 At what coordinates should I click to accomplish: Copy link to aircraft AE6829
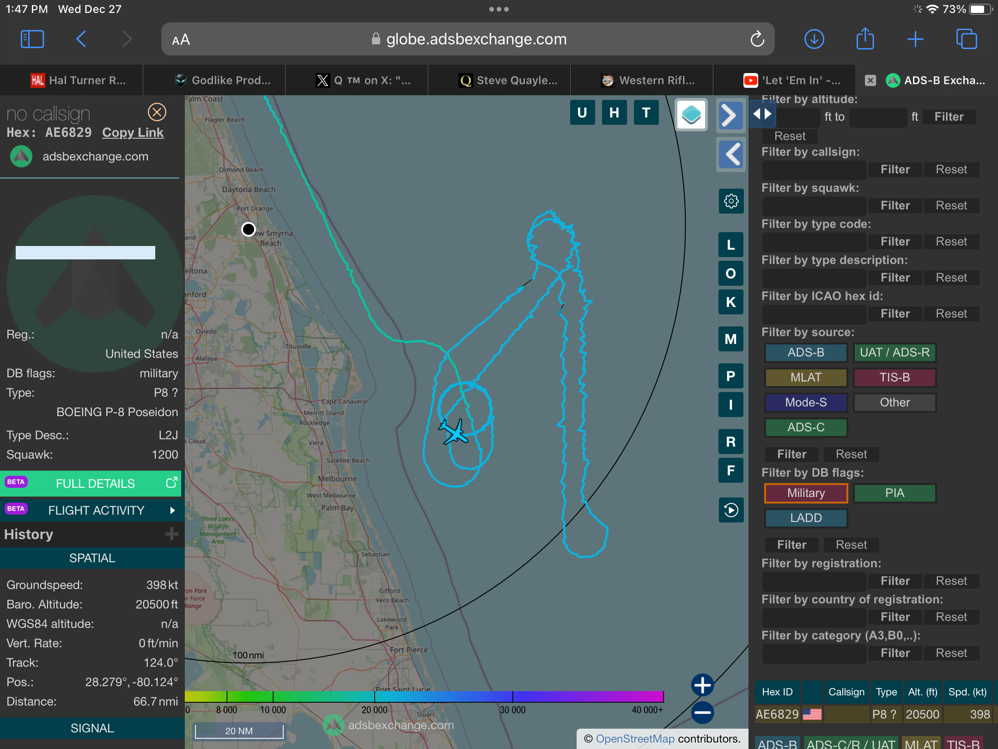tap(133, 133)
